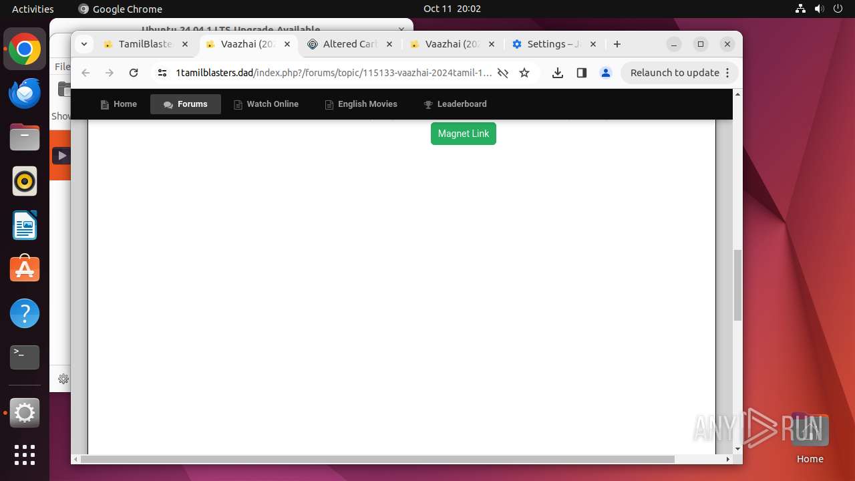Viewport: 855px width, 481px height.
Task: Open LibreOffice Writer from the dock
Action: (x=25, y=225)
